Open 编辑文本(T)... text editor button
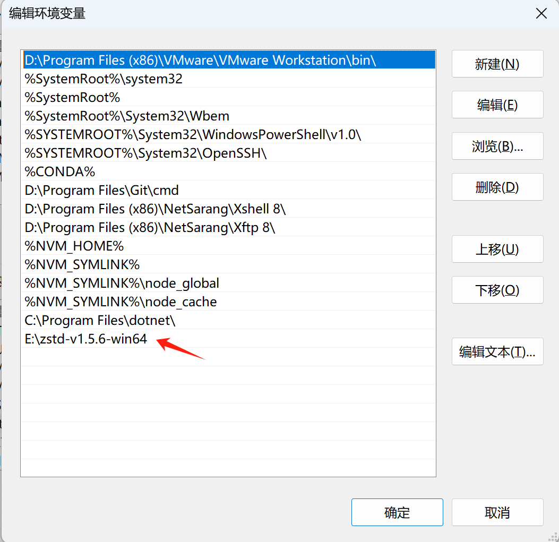This screenshot has width=559, height=542. click(497, 352)
